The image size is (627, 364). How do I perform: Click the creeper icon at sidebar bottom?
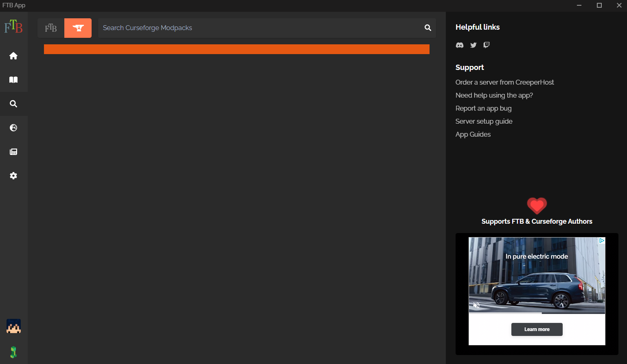(13, 351)
